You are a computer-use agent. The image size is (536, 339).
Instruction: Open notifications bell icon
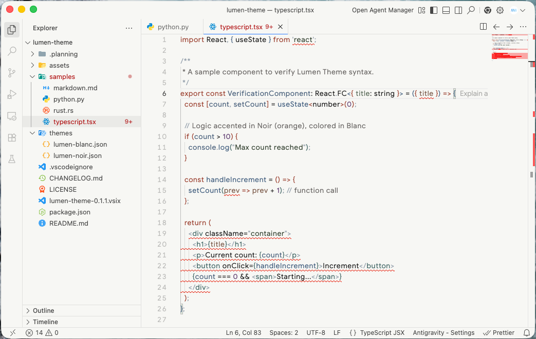(527, 333)
